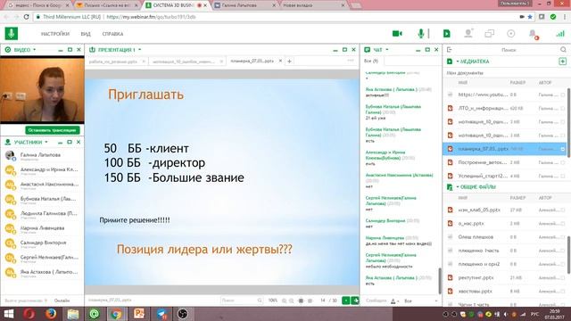Click the Сообщение chat input field
The image size is (571, 321).
(x=377, y=300)
